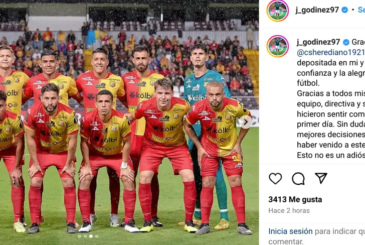This screenshot has height=245, width=365.
Task: Click the j_godinez97 username in the caption
Action: (318, 42)
